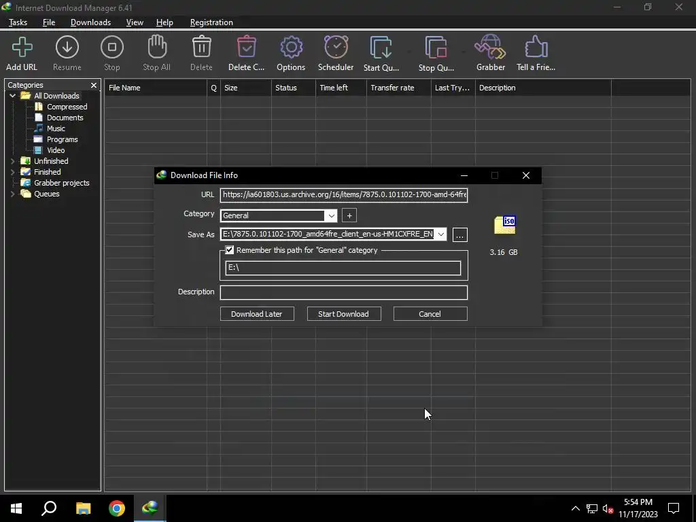
Task: Sort by Time left column header
Action: coord(341,88)
